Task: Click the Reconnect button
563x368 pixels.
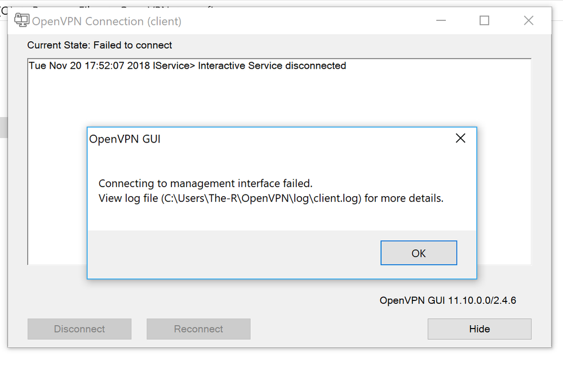Action: (x=198, y=329)
